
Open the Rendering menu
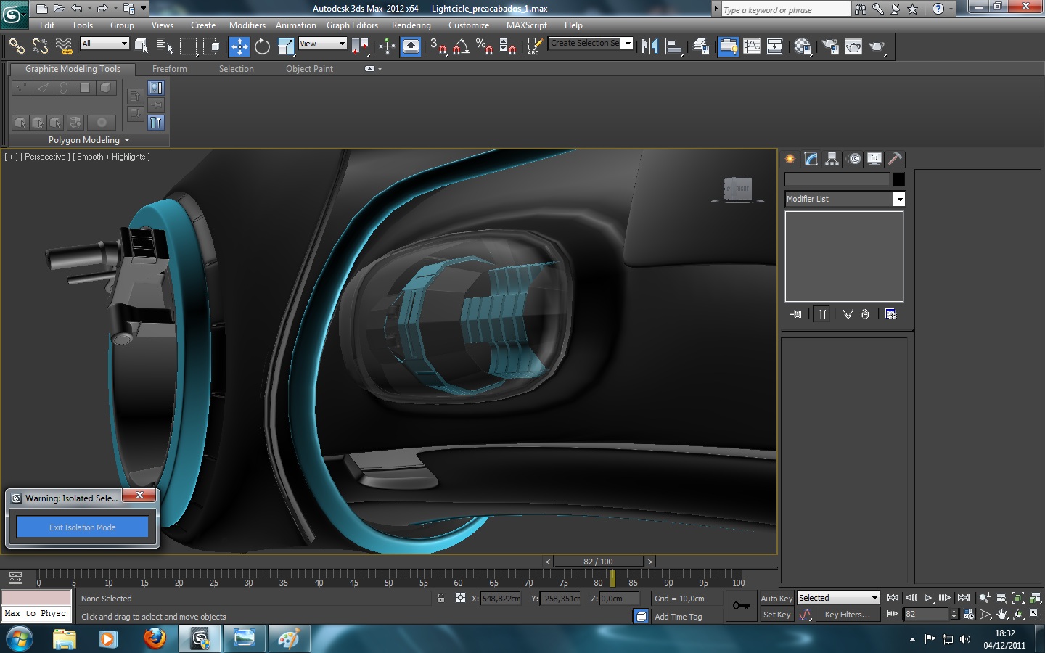pos(411,25)
